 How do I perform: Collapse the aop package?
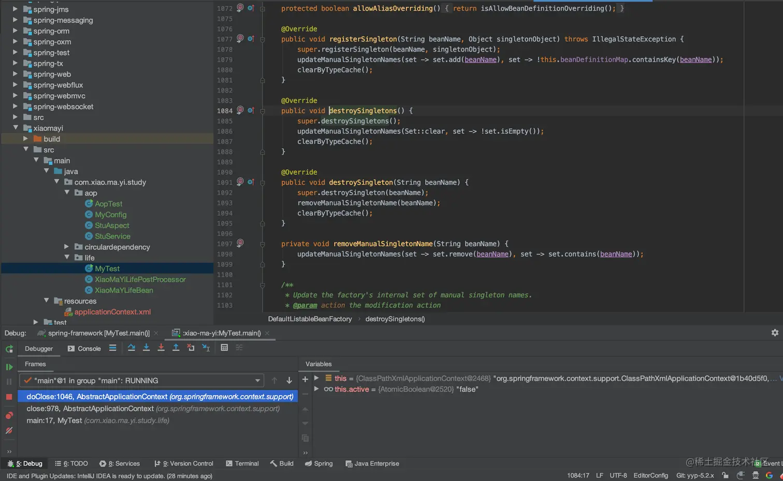67,192
